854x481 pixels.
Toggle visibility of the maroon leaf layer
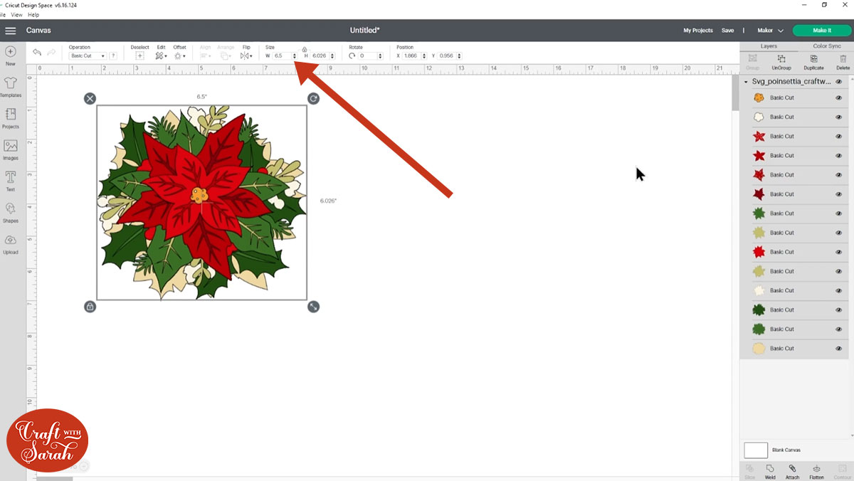click(838, 194)
